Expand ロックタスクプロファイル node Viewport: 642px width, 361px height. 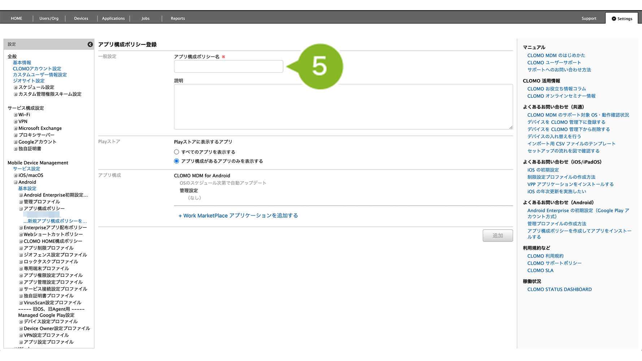[21, 262]
